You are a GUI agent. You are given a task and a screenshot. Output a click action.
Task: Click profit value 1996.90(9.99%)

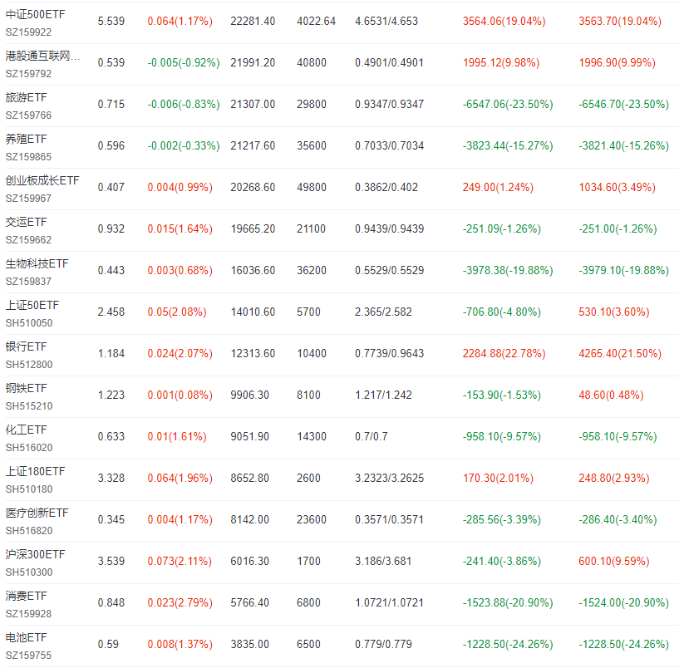pos(617,63)
